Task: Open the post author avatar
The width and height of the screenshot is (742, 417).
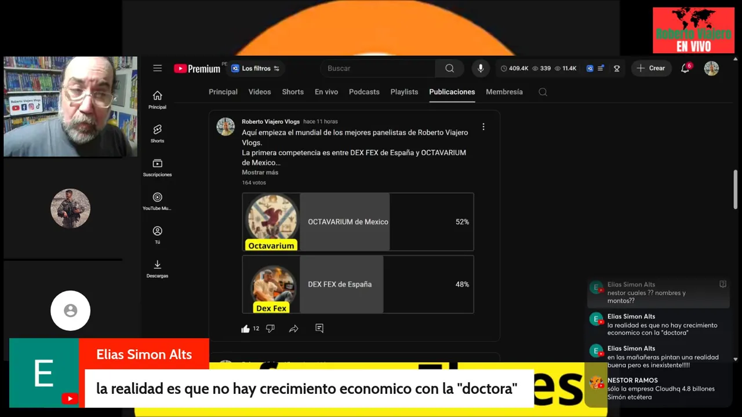Action: tap(225, 126)
